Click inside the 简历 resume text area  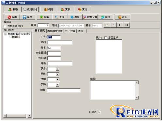point(113,90)
